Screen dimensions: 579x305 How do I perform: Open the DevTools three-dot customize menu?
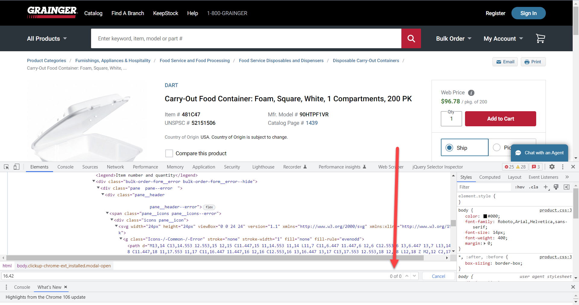(x=562, y=167)
